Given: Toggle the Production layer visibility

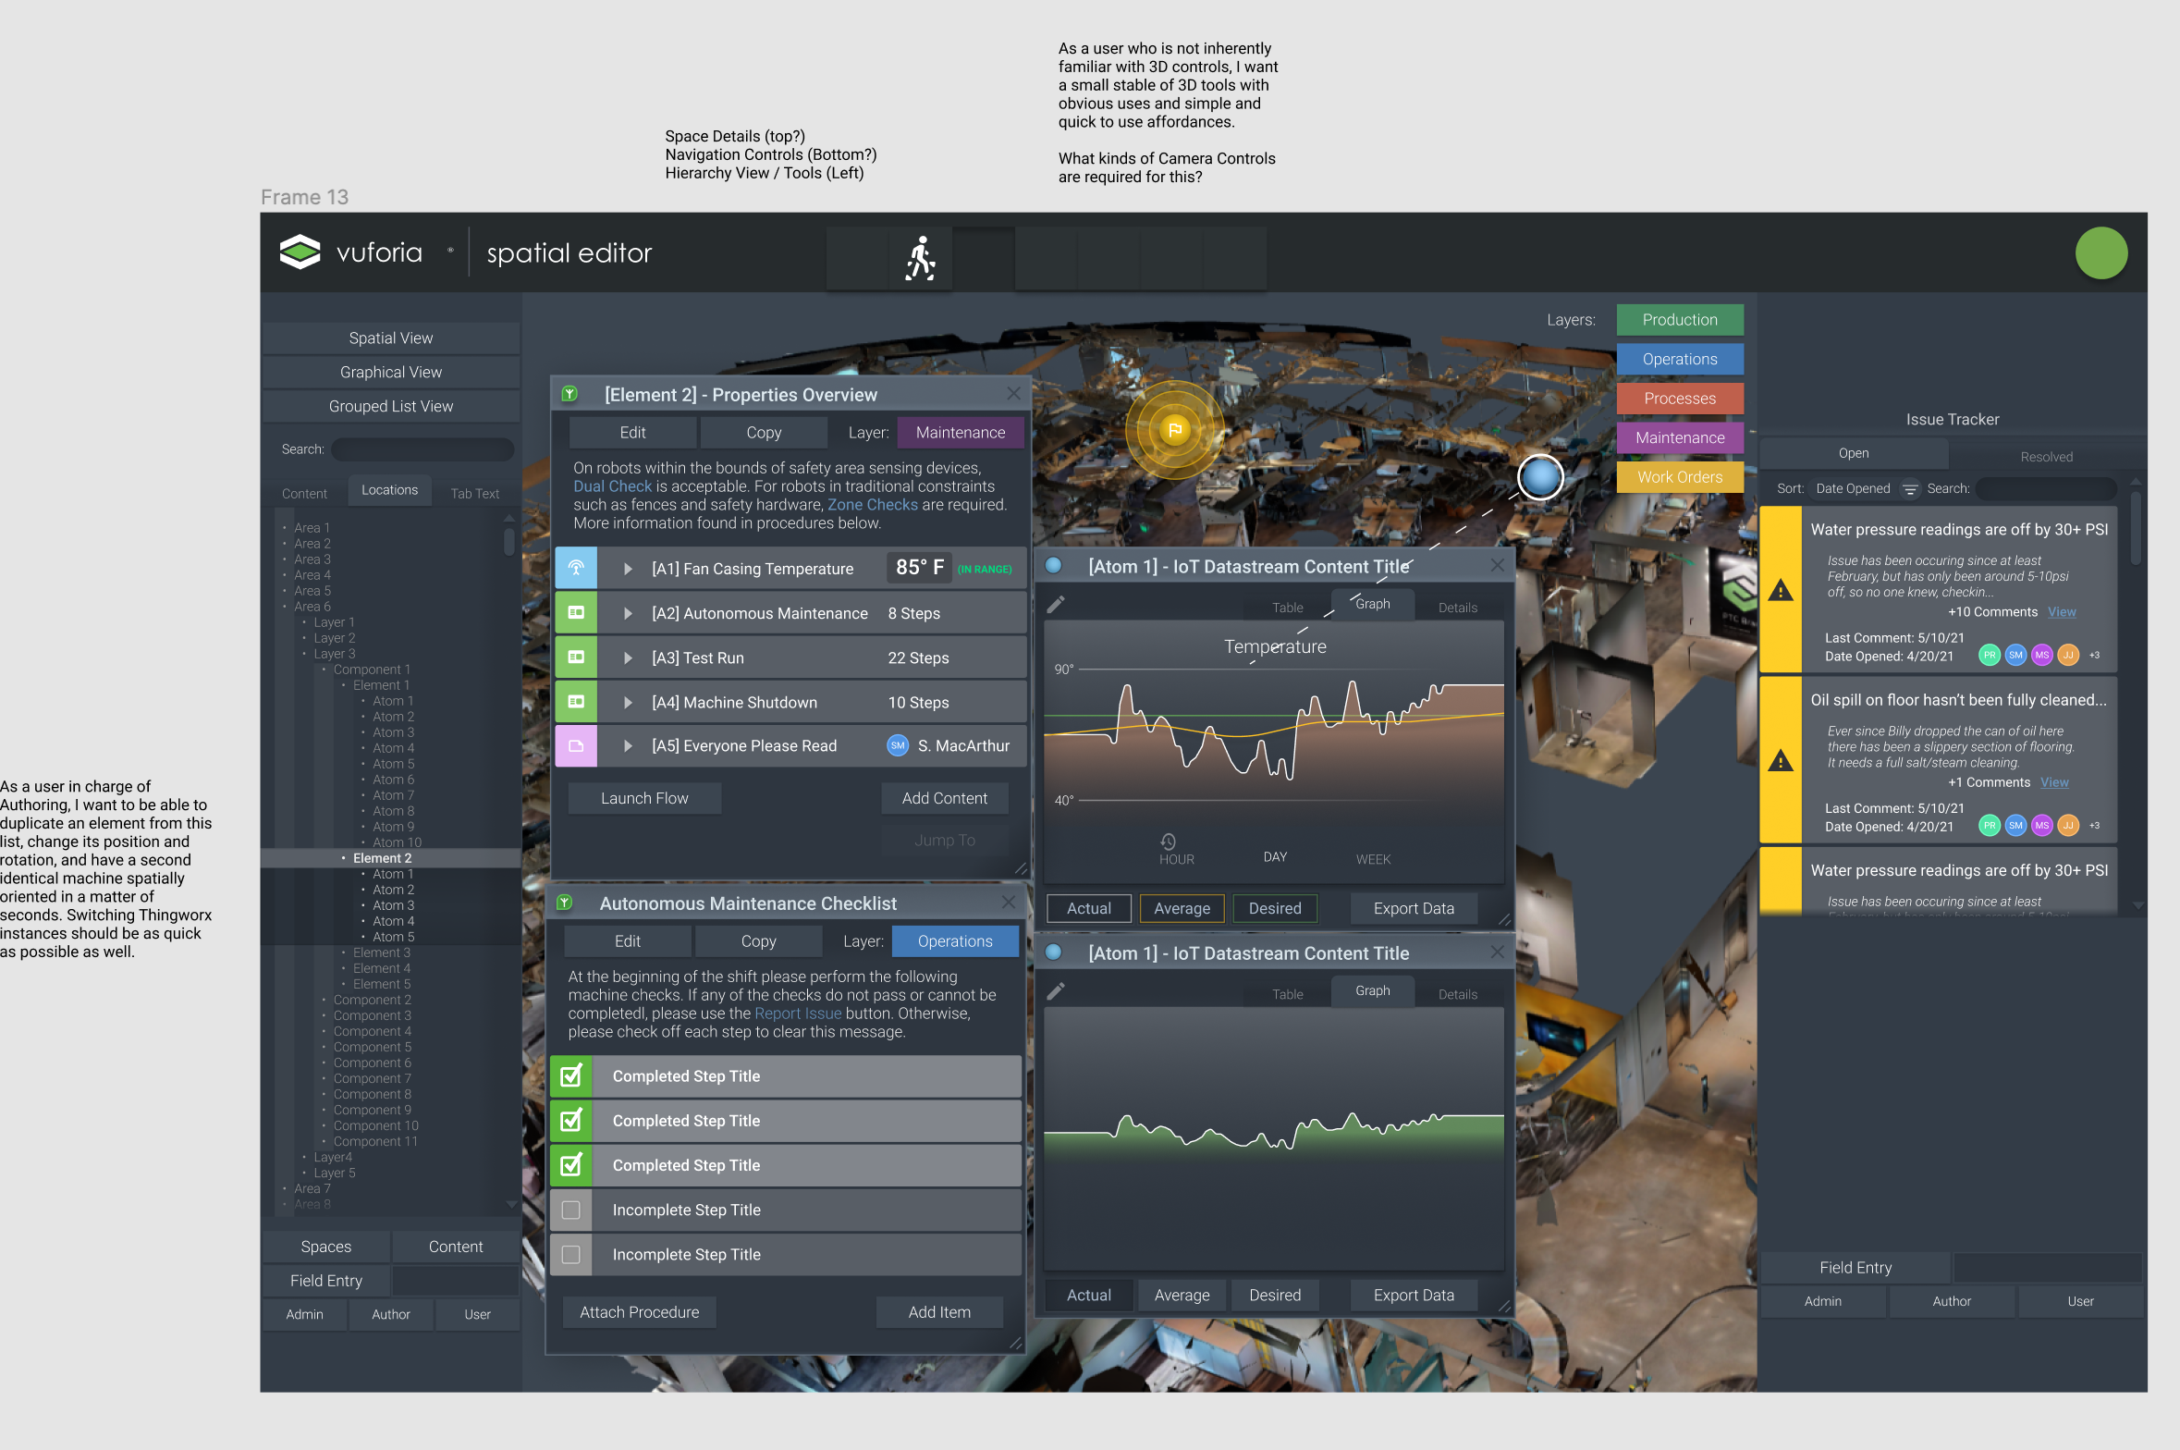Looking at the screenshot, I should click(1680, 320).
